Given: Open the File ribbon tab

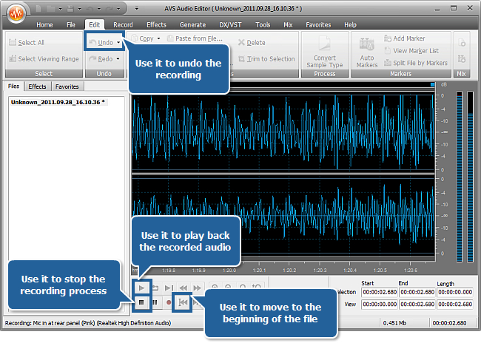Looking at the screenshot, I should pyautogui.click(x=71, y=25).
